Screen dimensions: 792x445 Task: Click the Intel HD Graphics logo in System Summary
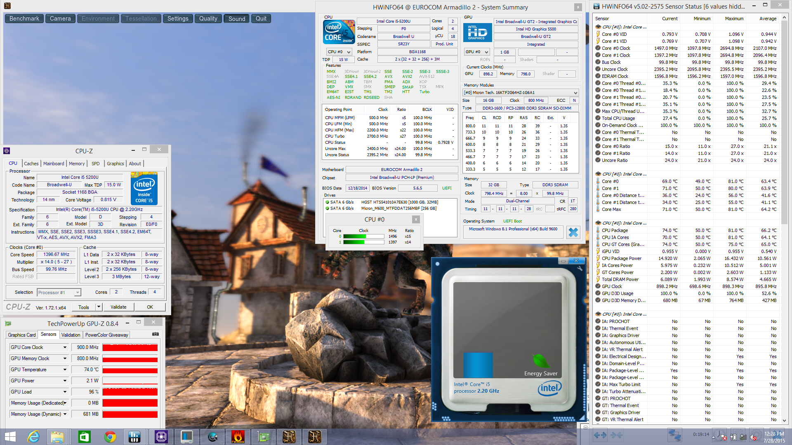pos(477,33)
